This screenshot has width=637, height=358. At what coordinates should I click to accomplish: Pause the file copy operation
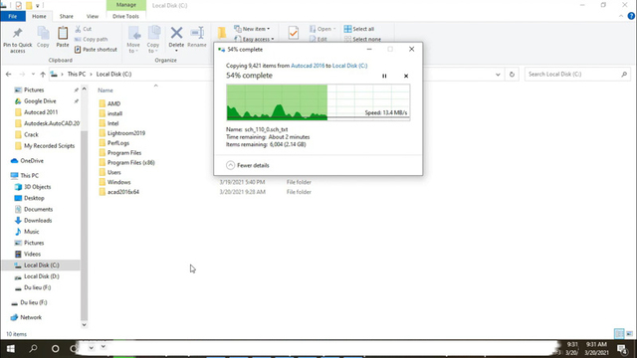tap(384, 76)
